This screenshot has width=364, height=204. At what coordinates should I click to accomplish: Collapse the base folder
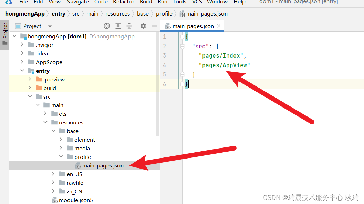coord(53,131)
